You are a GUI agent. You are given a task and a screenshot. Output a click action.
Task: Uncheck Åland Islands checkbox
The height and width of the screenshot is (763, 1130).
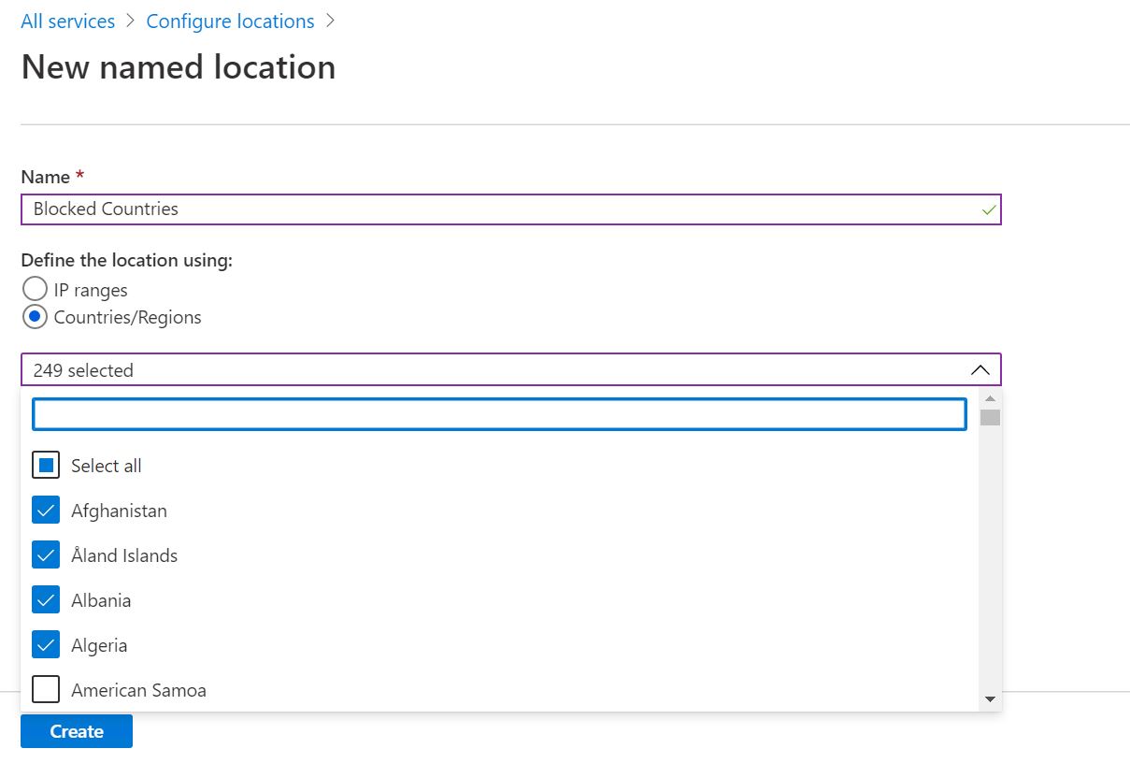point(46,554)
